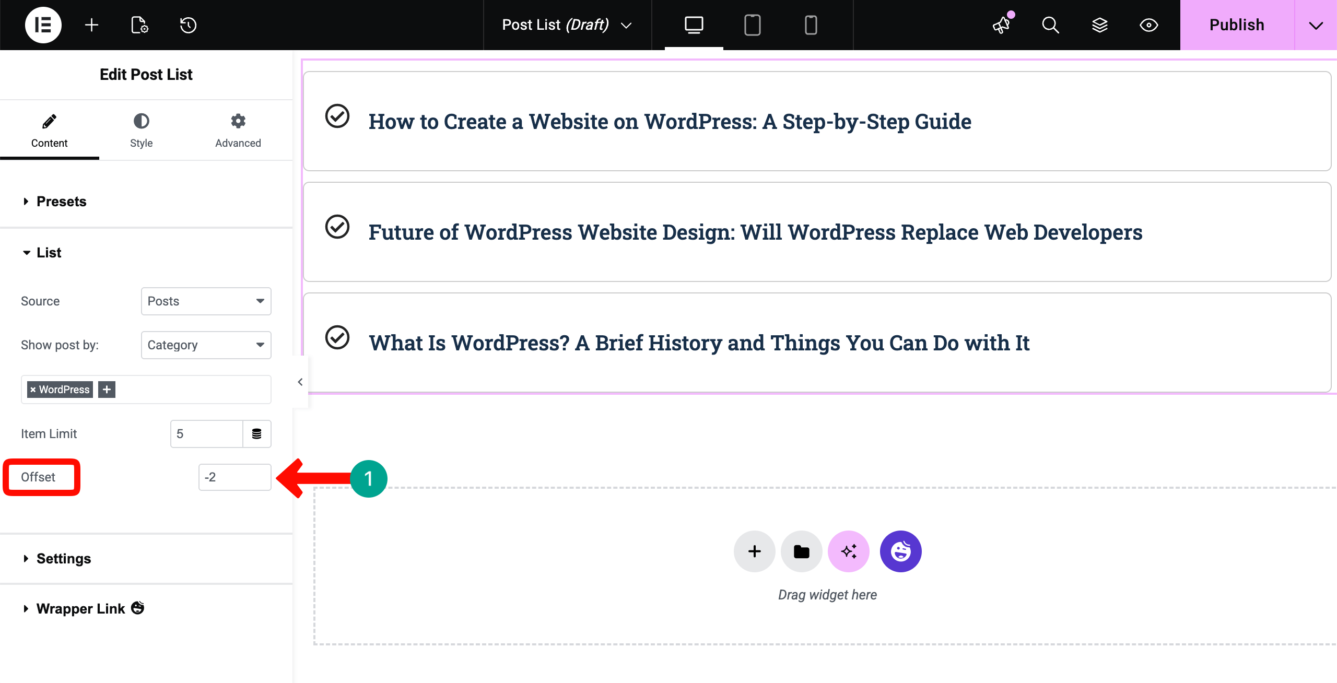The image size is (1337, 683).
Task: Switch to mobile responsive view
Action: tap(811, 25)
